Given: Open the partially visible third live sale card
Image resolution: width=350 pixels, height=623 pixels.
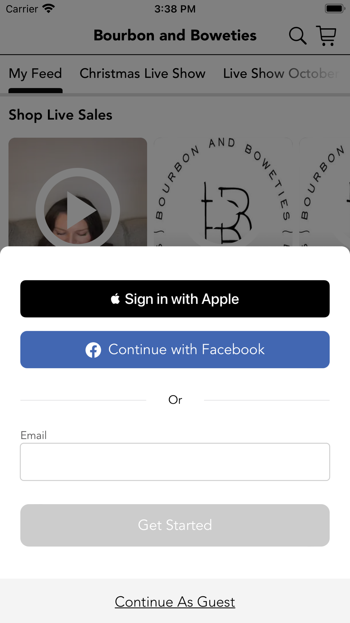Looking at the screenshot, I should pyautogui.click(x=324, y=192).
